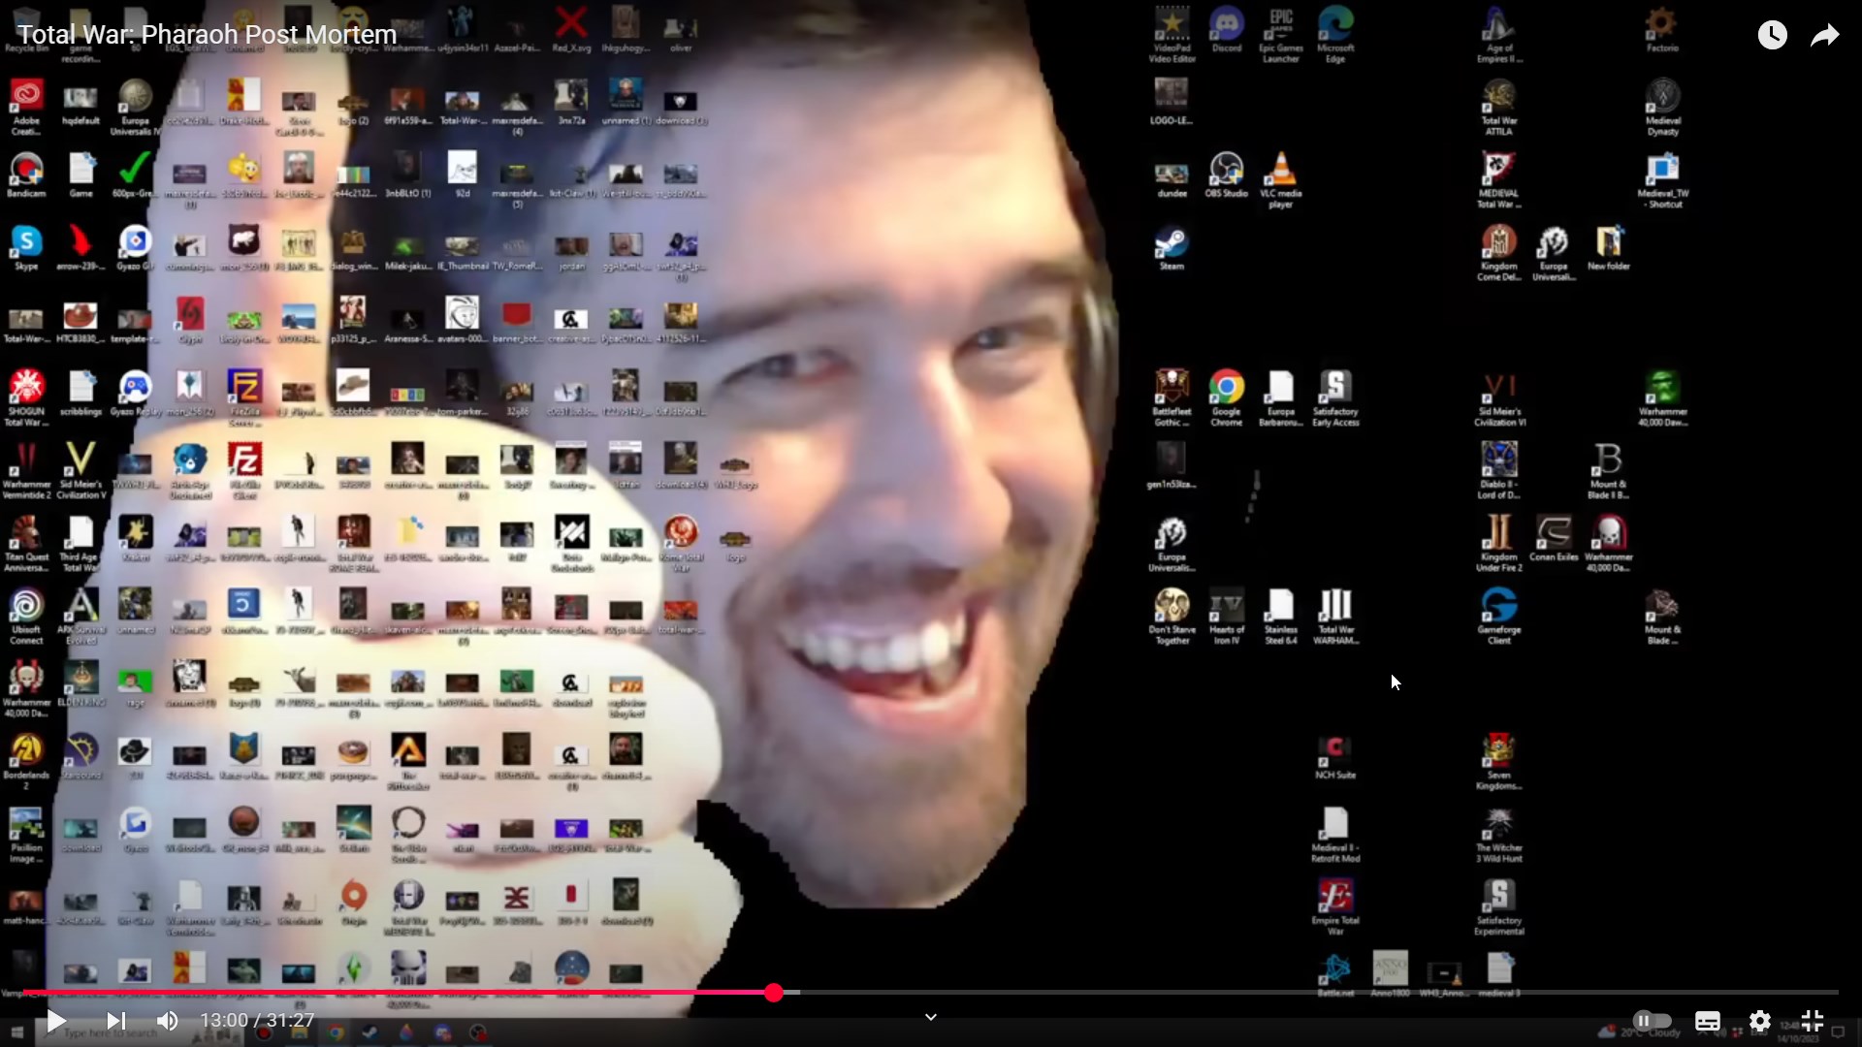Open Medieval II Retrofit Mod icon
1862x1047 pixels.
coord(1335,835)
